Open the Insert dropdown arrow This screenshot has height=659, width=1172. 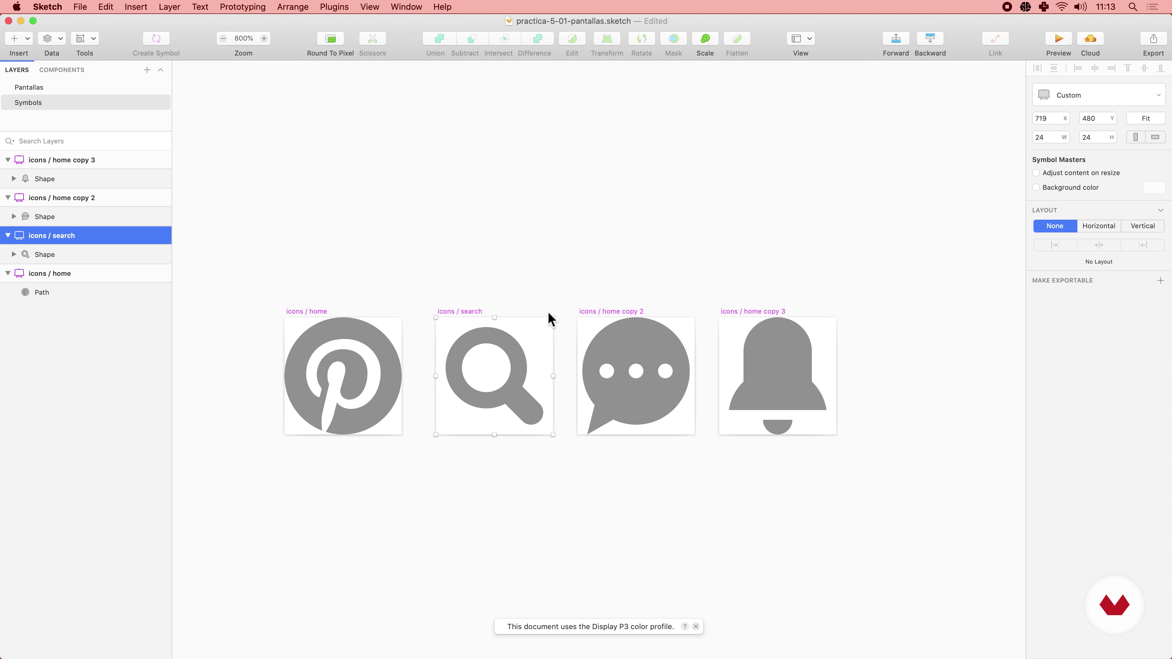(27, 39)
